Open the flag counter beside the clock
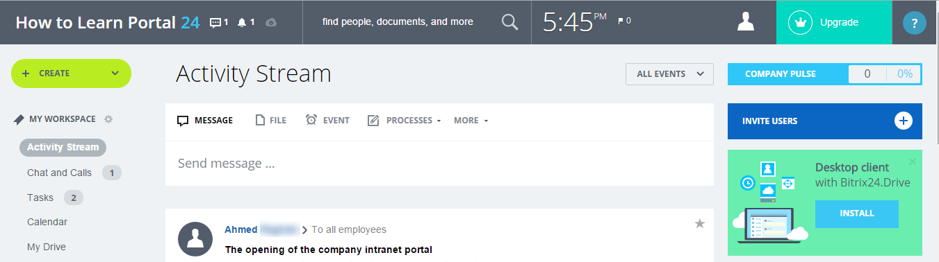The height and width of the screenshot is (262, 939). click(624, 21)
